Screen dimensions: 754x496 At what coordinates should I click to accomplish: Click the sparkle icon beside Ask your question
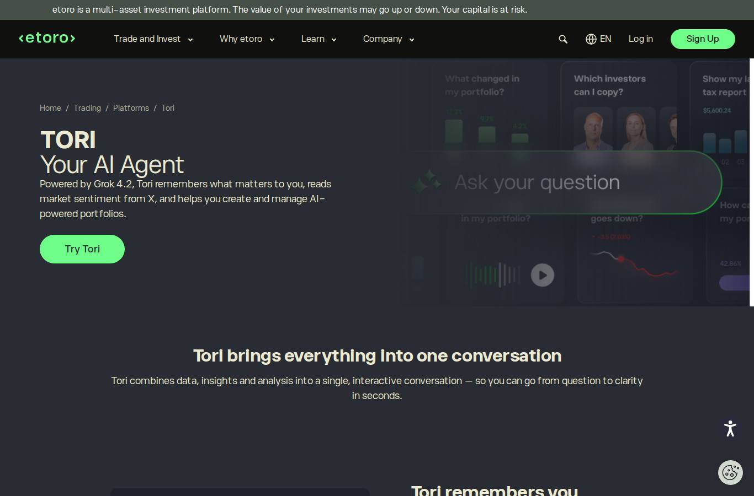click(x=428, y=182)
